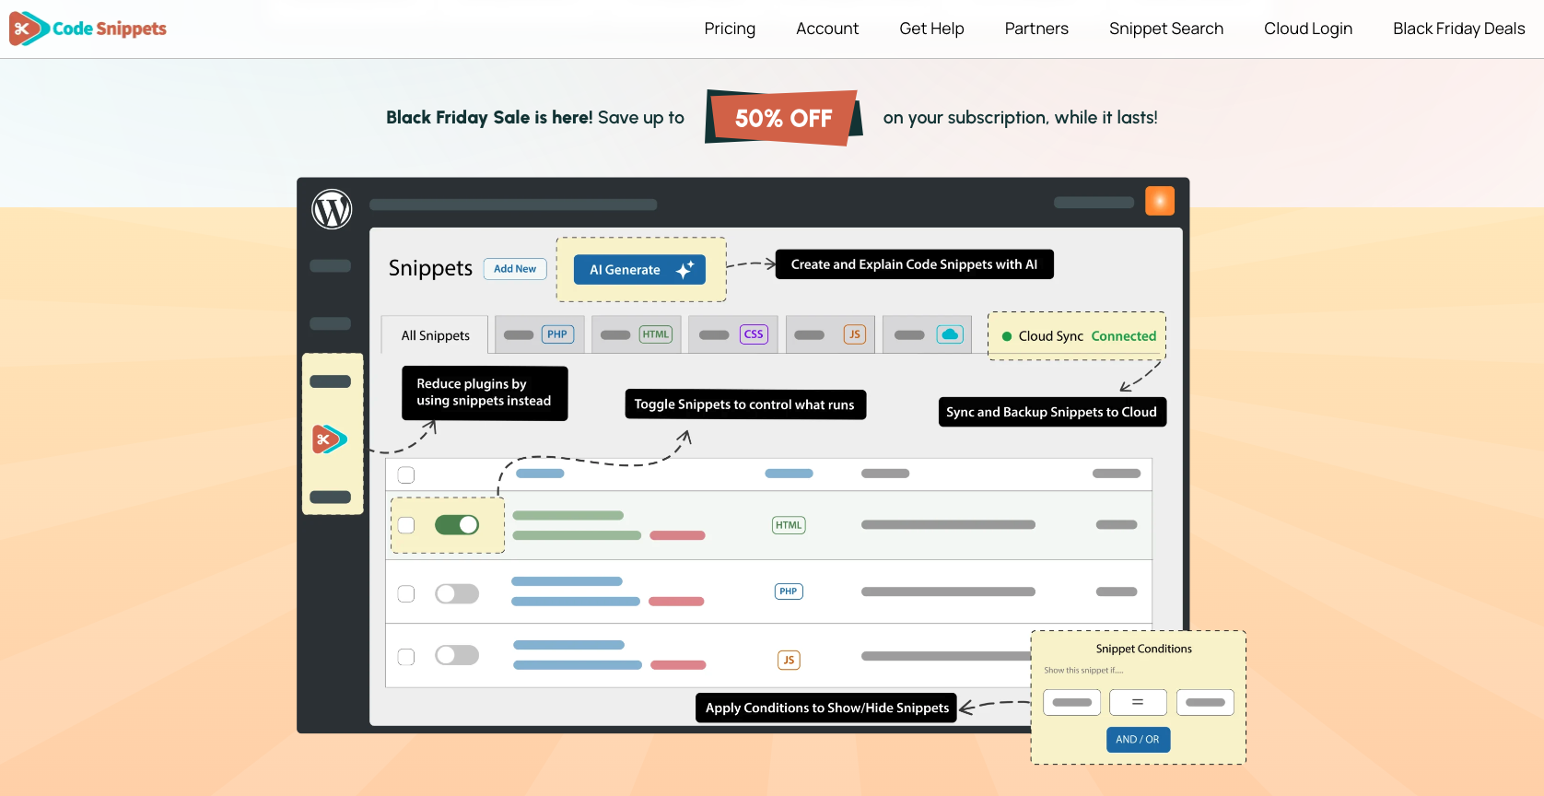1544x796 pixels.
Task: Enable the PHP snippet toggle
Action: point(457,594)
